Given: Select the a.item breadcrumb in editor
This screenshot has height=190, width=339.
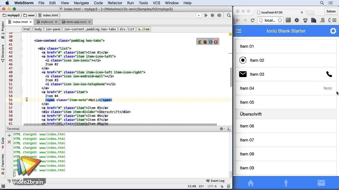Looking at the screenshot, I should click(x=144, y=29).
